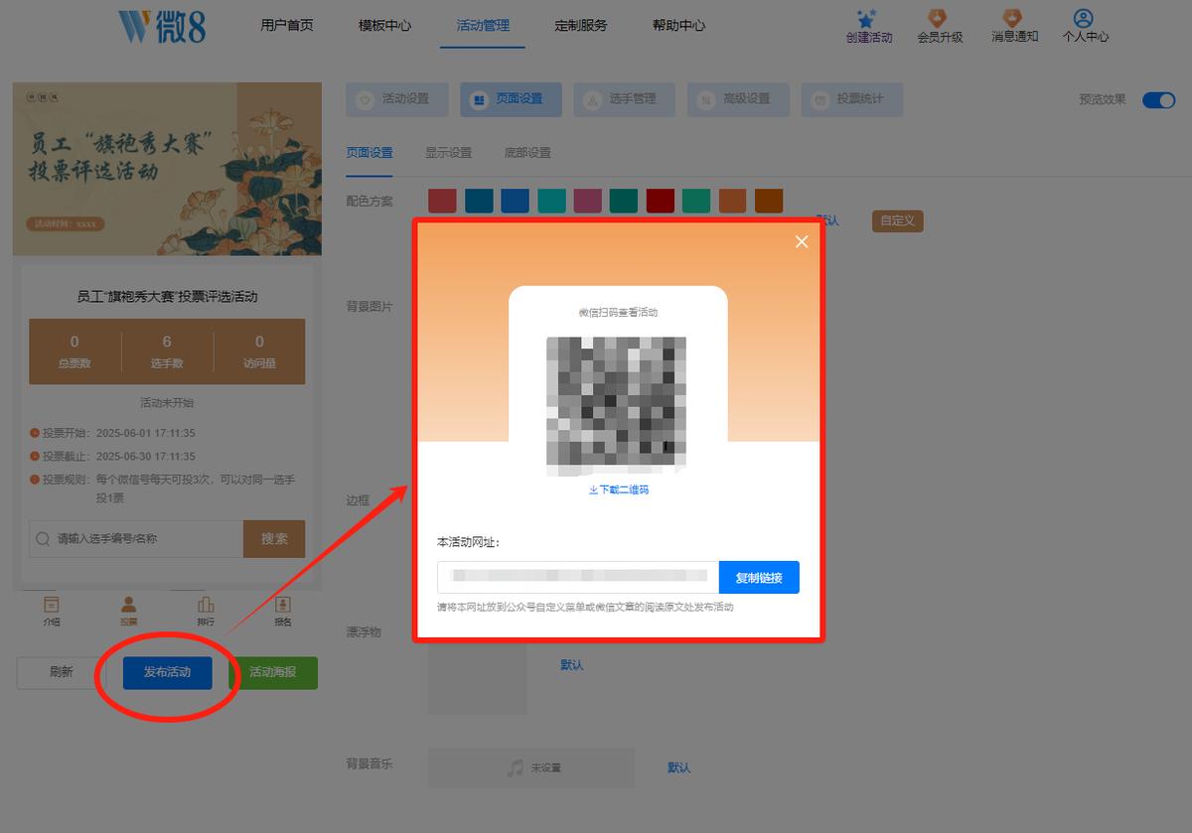Viewport: 1192px width, 833px height.
Task: Switch to the 高级设置 tab
Action: pos(738,99)
